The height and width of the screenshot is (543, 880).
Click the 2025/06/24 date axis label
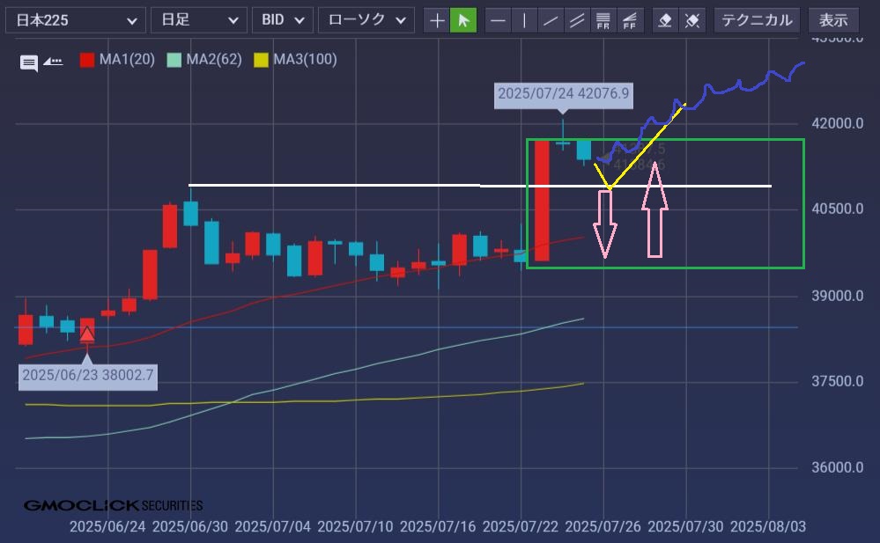pyautogui.click(x=107, y=527)
